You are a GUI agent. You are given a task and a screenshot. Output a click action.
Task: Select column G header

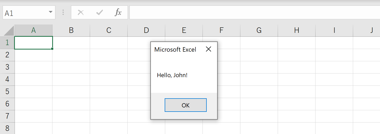pos(259,31)
